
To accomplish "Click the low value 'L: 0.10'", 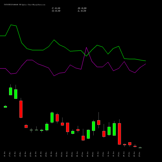I will 82,11.
